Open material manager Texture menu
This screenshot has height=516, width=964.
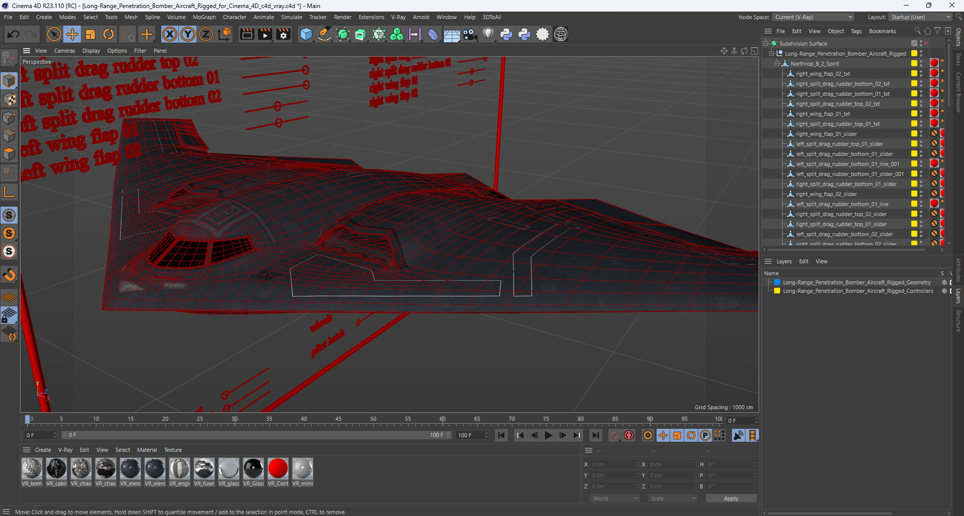[173, 450]
